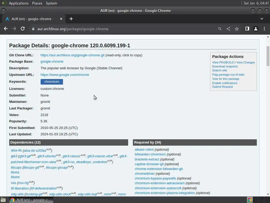Image resolution: width=270 pixels, height=203 pixels.
Task: Click Submit Request link
Action: [x=222, y=87]
